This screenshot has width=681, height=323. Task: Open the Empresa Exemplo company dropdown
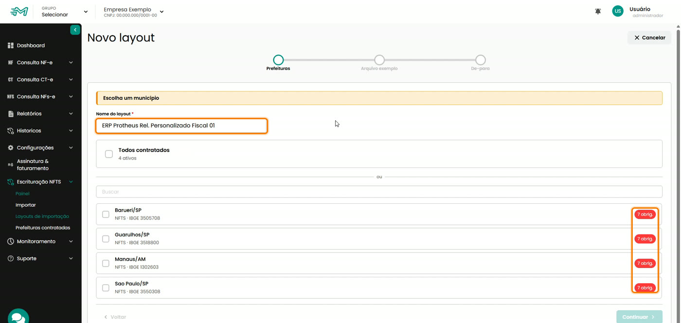[x=134, y=12]
